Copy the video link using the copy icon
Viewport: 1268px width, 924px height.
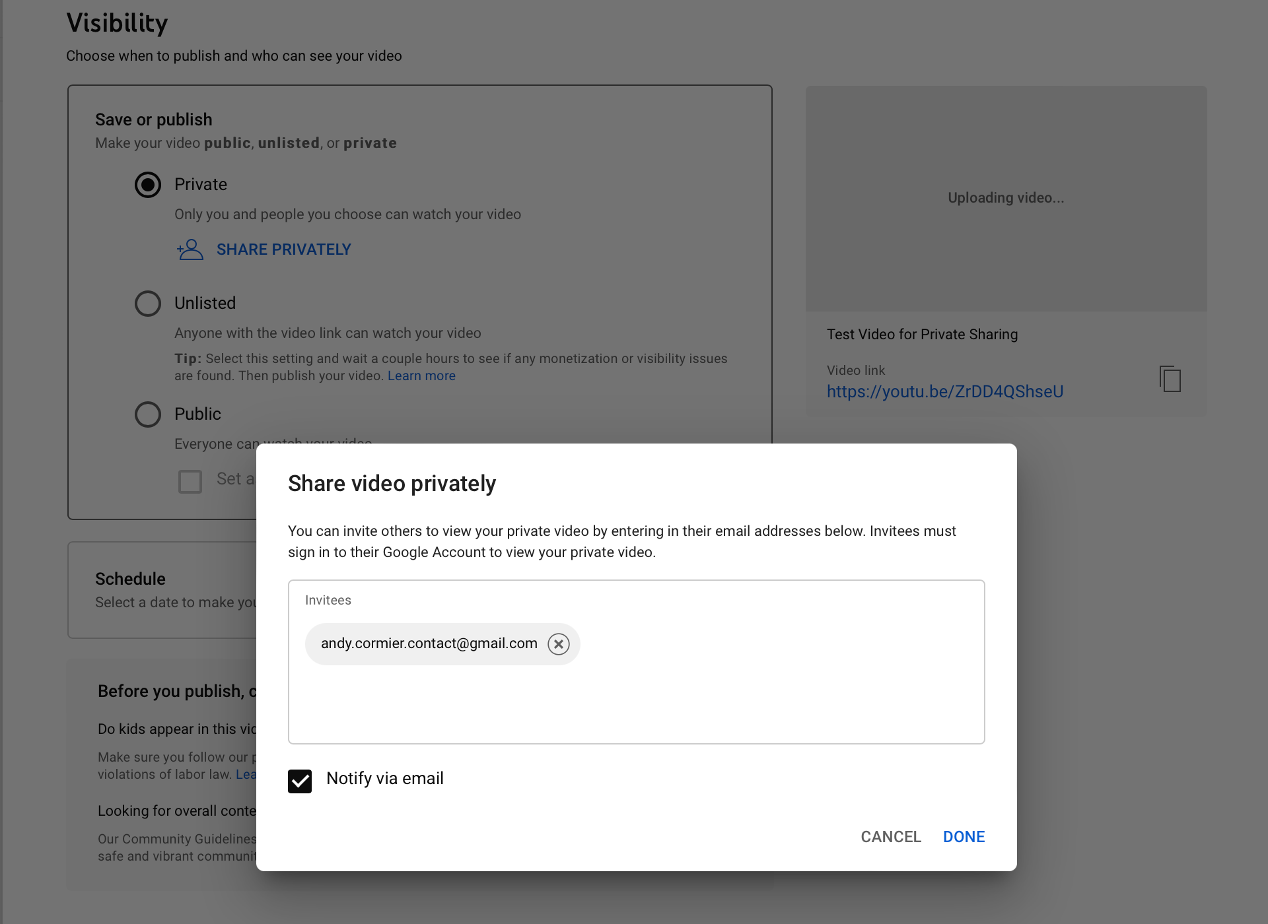pos(1170,379)
